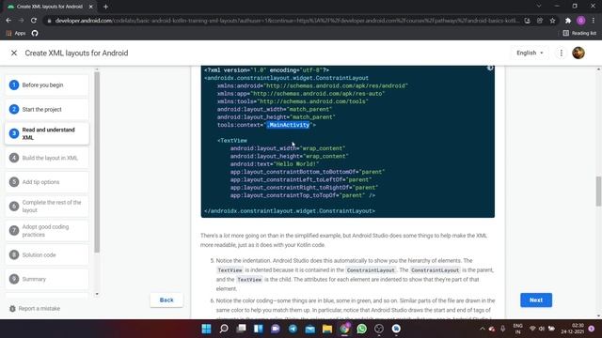Open WhatsApp from the taskbar
This screenshot has width=602, height=338.
click(361, 329)
